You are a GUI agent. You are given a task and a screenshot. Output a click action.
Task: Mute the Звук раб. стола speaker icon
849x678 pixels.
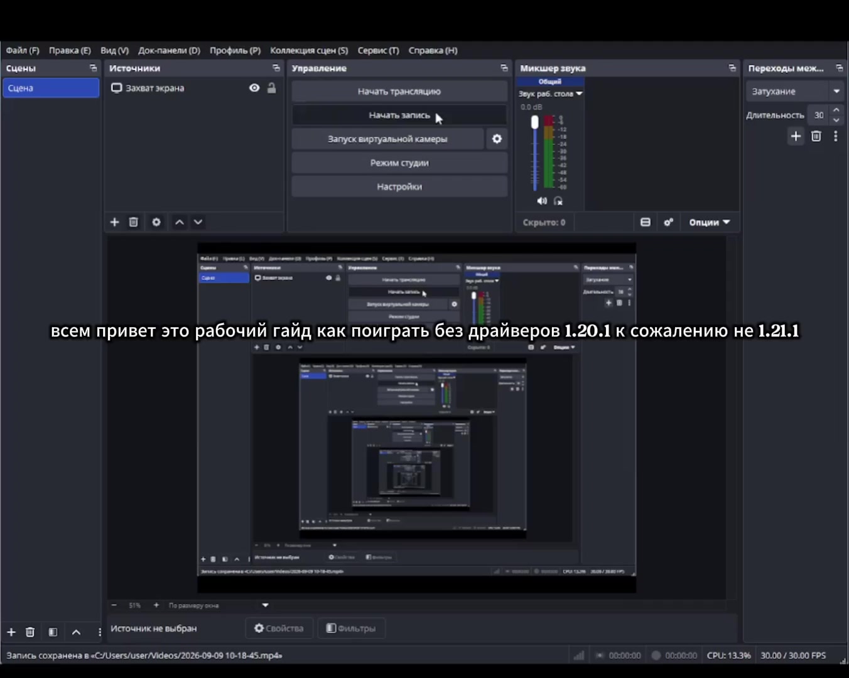pos(542,201)
